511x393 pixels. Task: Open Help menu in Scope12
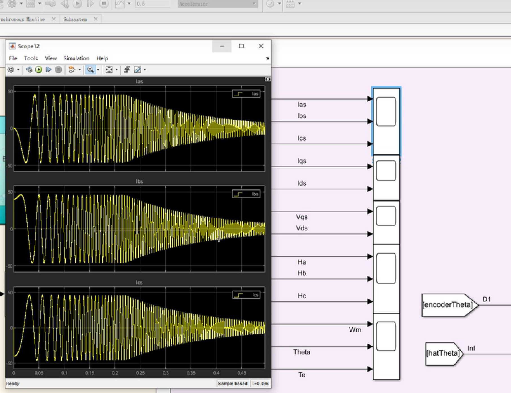click(x=102, y=58)
